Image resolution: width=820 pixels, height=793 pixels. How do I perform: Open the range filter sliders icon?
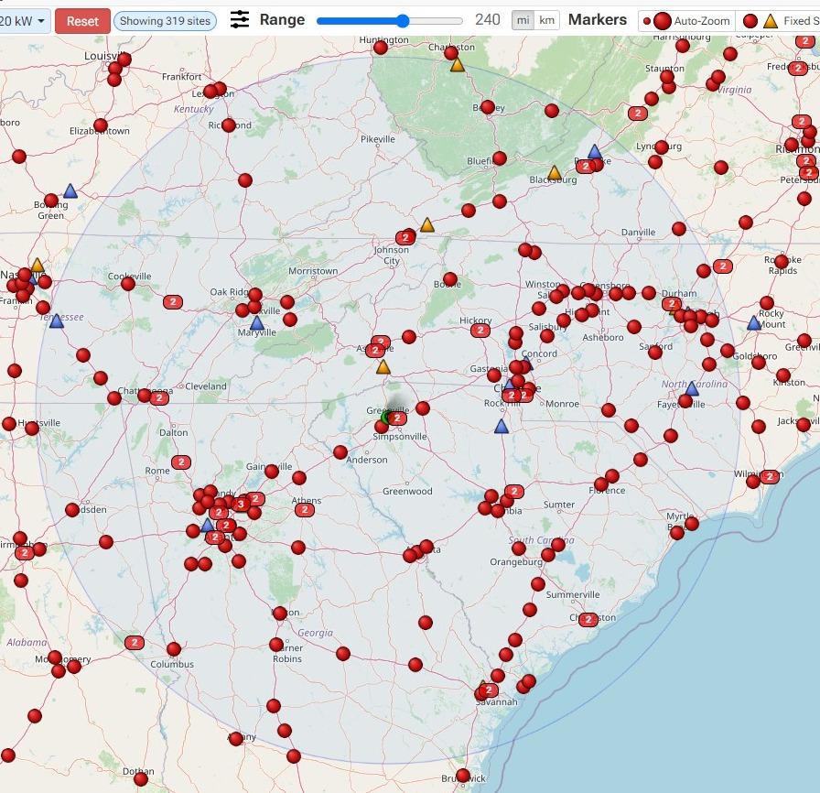click(240, 20)
